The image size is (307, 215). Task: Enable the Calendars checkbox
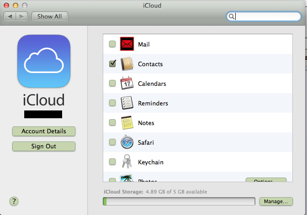pos(112,83)
